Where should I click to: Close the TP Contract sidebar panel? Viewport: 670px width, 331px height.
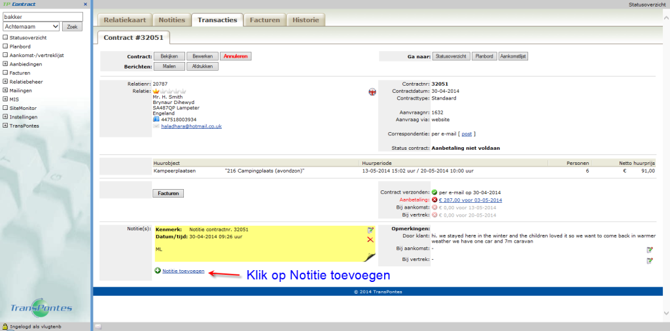pyautogui.click(x=86, y=5)
